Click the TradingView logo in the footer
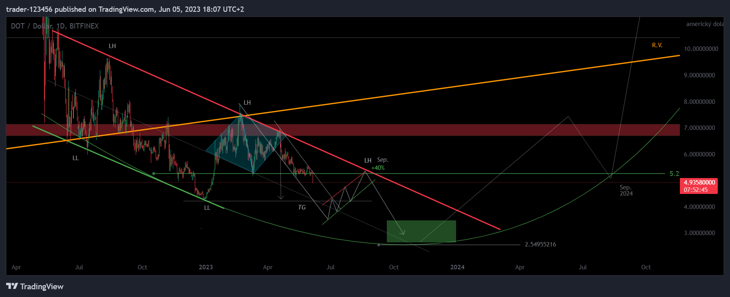This screenshot has height=297, width=730. click(x=35, y=286)
